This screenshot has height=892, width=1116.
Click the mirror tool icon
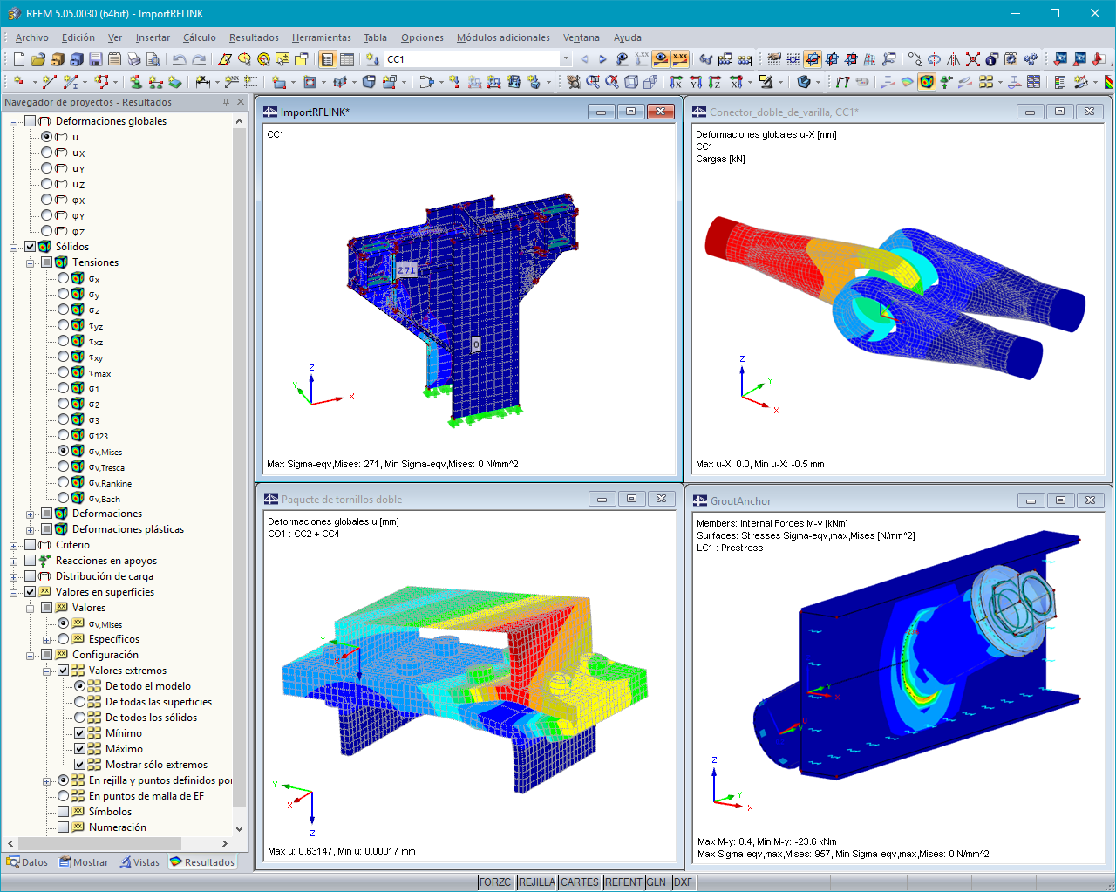[953, 59]
